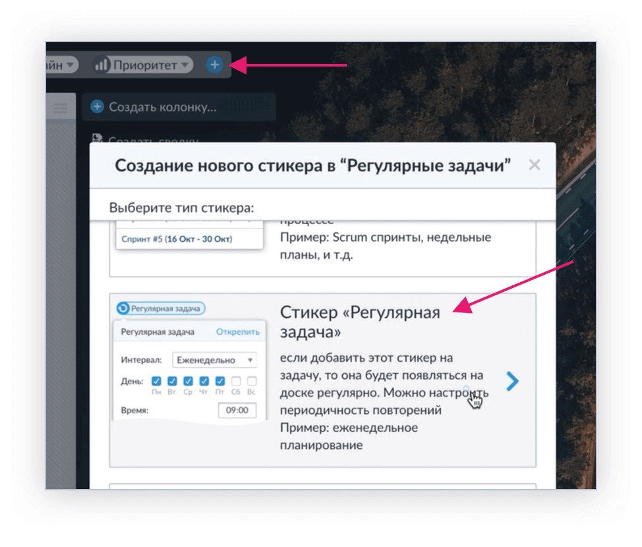Click the hamburger menu icon on column
The height and width of the screenshot is (547, 642).
coord(61,108)
